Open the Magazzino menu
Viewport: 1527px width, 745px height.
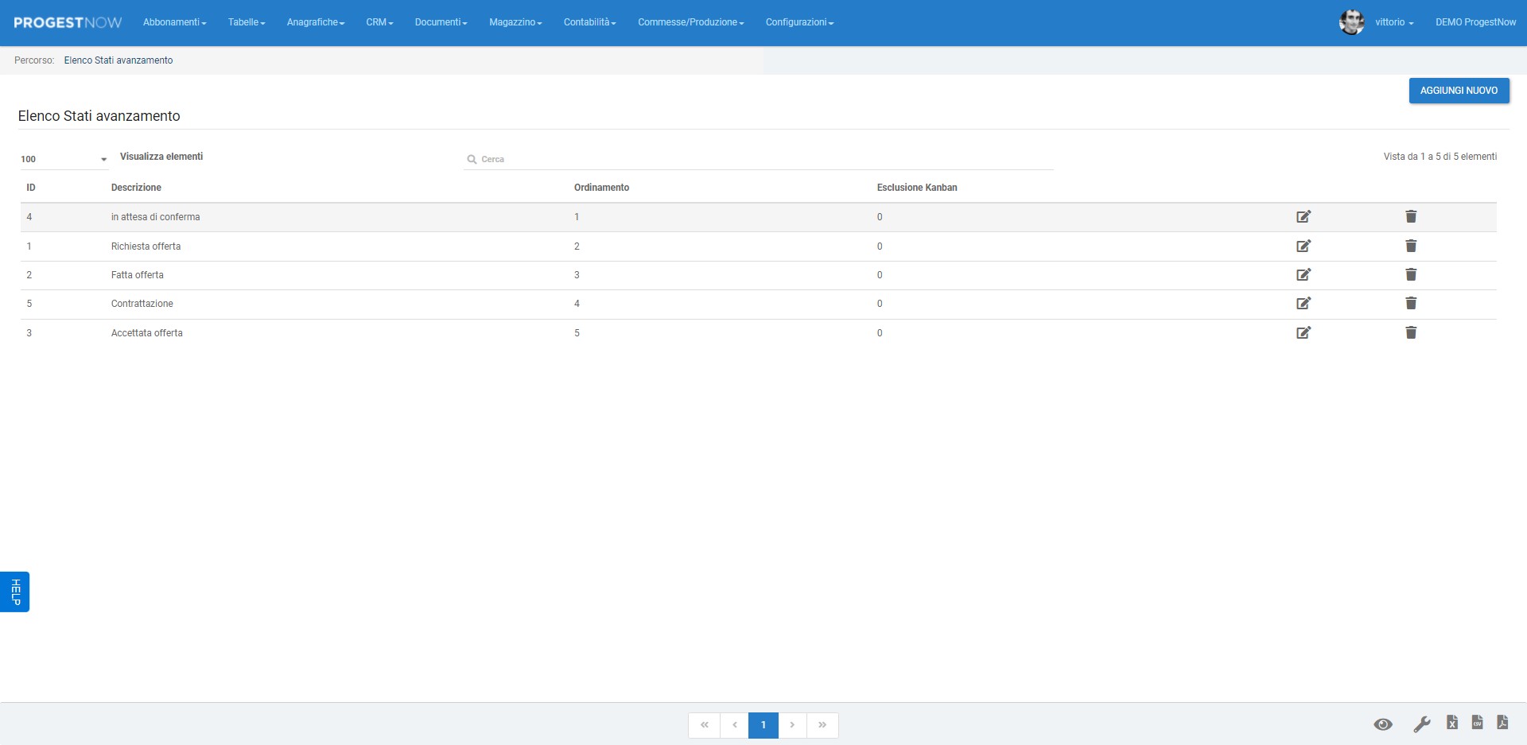515,22
